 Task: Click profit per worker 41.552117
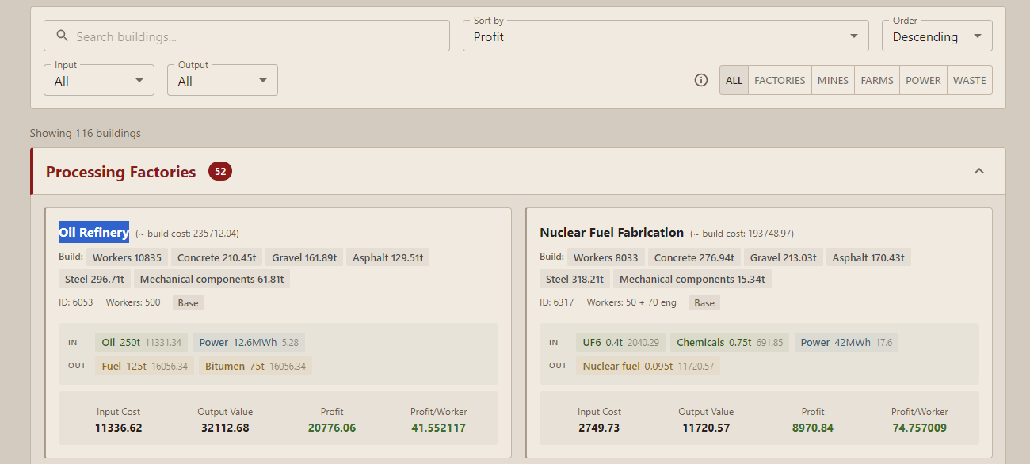(x=439, y=428)
